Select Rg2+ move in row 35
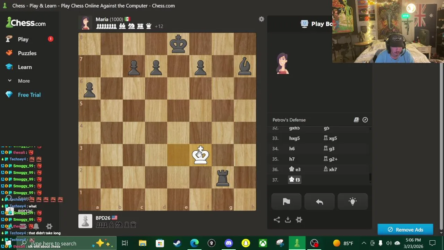The image size is (444, 250). tap(331, 159)
